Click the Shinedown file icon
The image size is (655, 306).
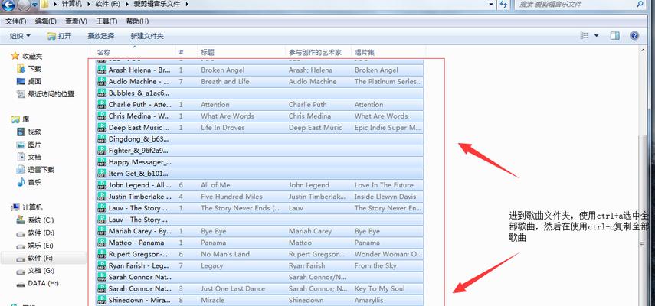[x=102, y=300]
